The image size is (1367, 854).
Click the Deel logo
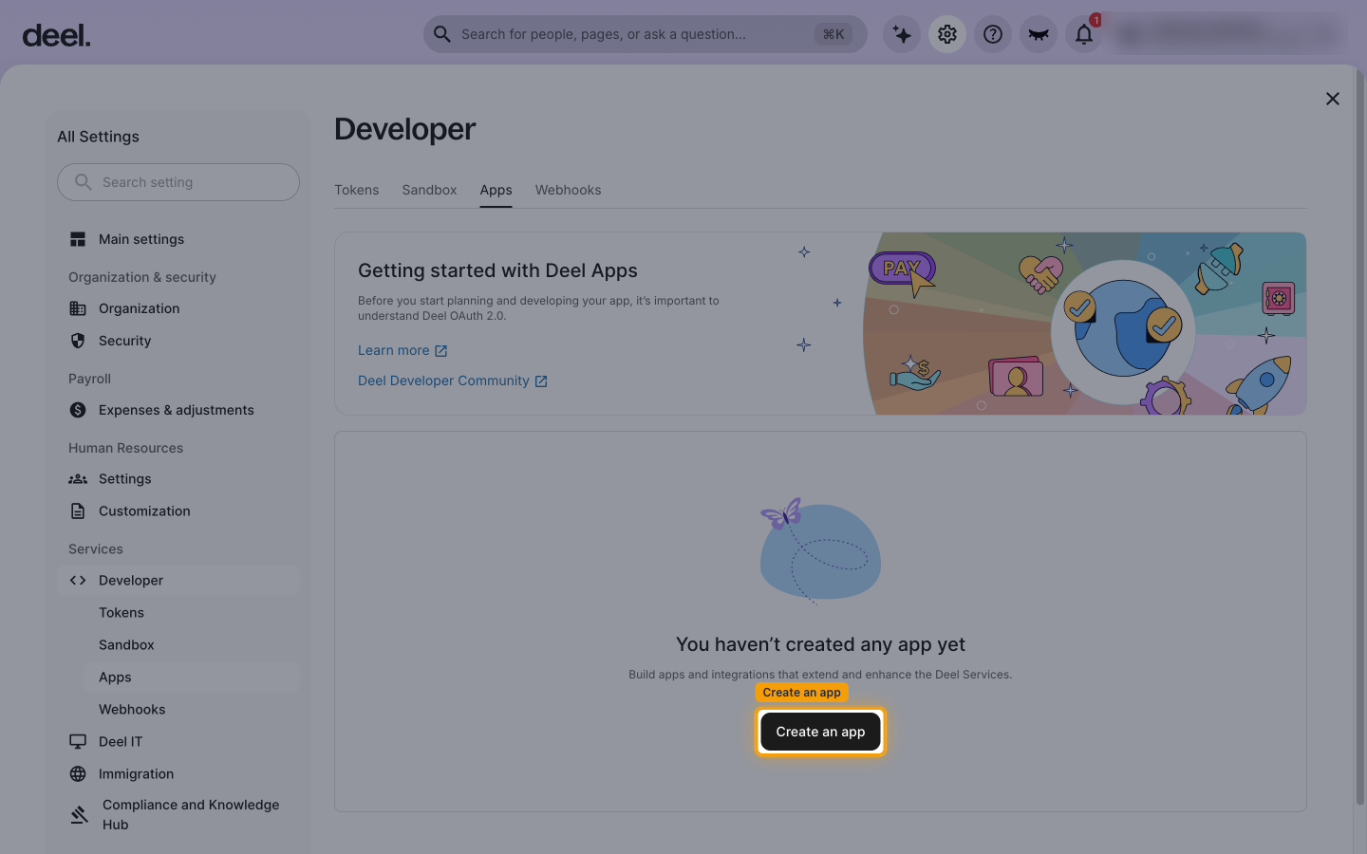tap(57, 36)
